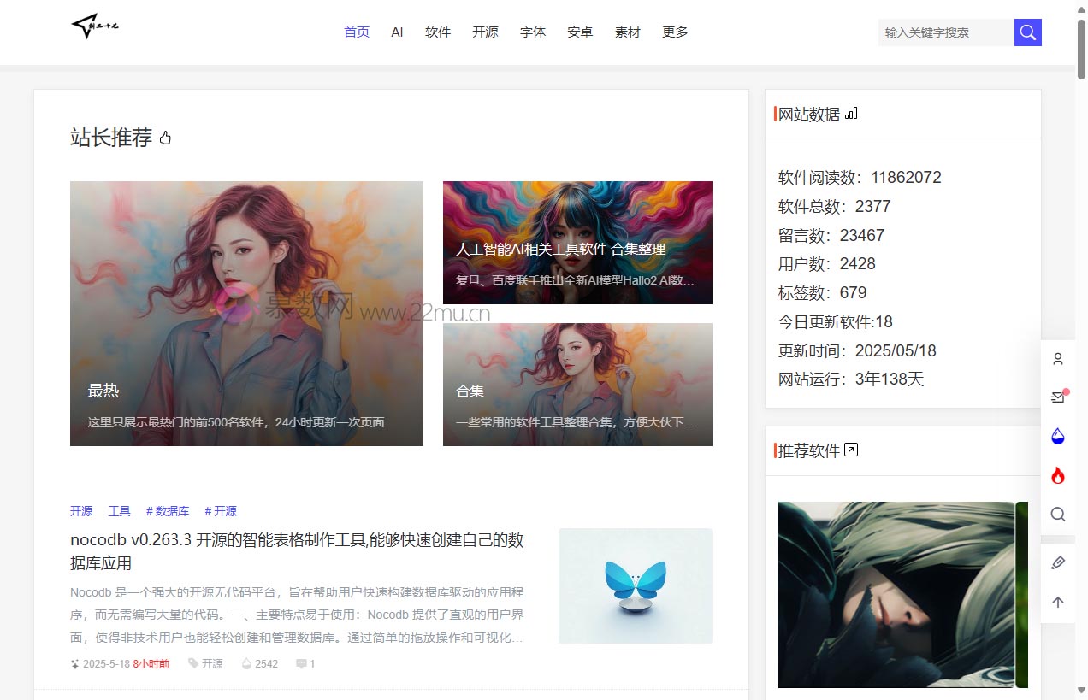Screen dimensions: 1088x700
Task: Click the back-to-top arrow icon
Action: (x=1058, y=602)
